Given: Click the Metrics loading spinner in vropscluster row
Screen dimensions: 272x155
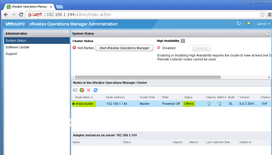Looking at the screenshot, I should point(220,104).
